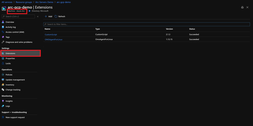This screenshot has width=253, height=126.
Task: Click the arc-gcp-demo machine resource icon
Action: pyautogui.click(x=4, y=9)
